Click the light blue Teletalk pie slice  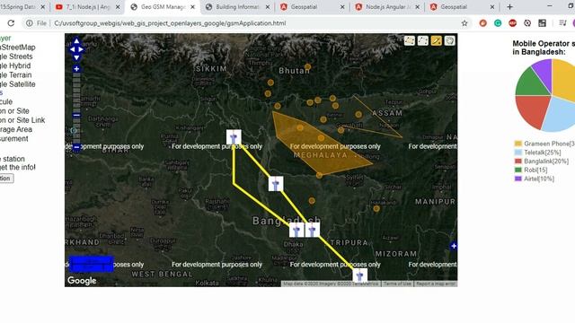click(559, 116)
